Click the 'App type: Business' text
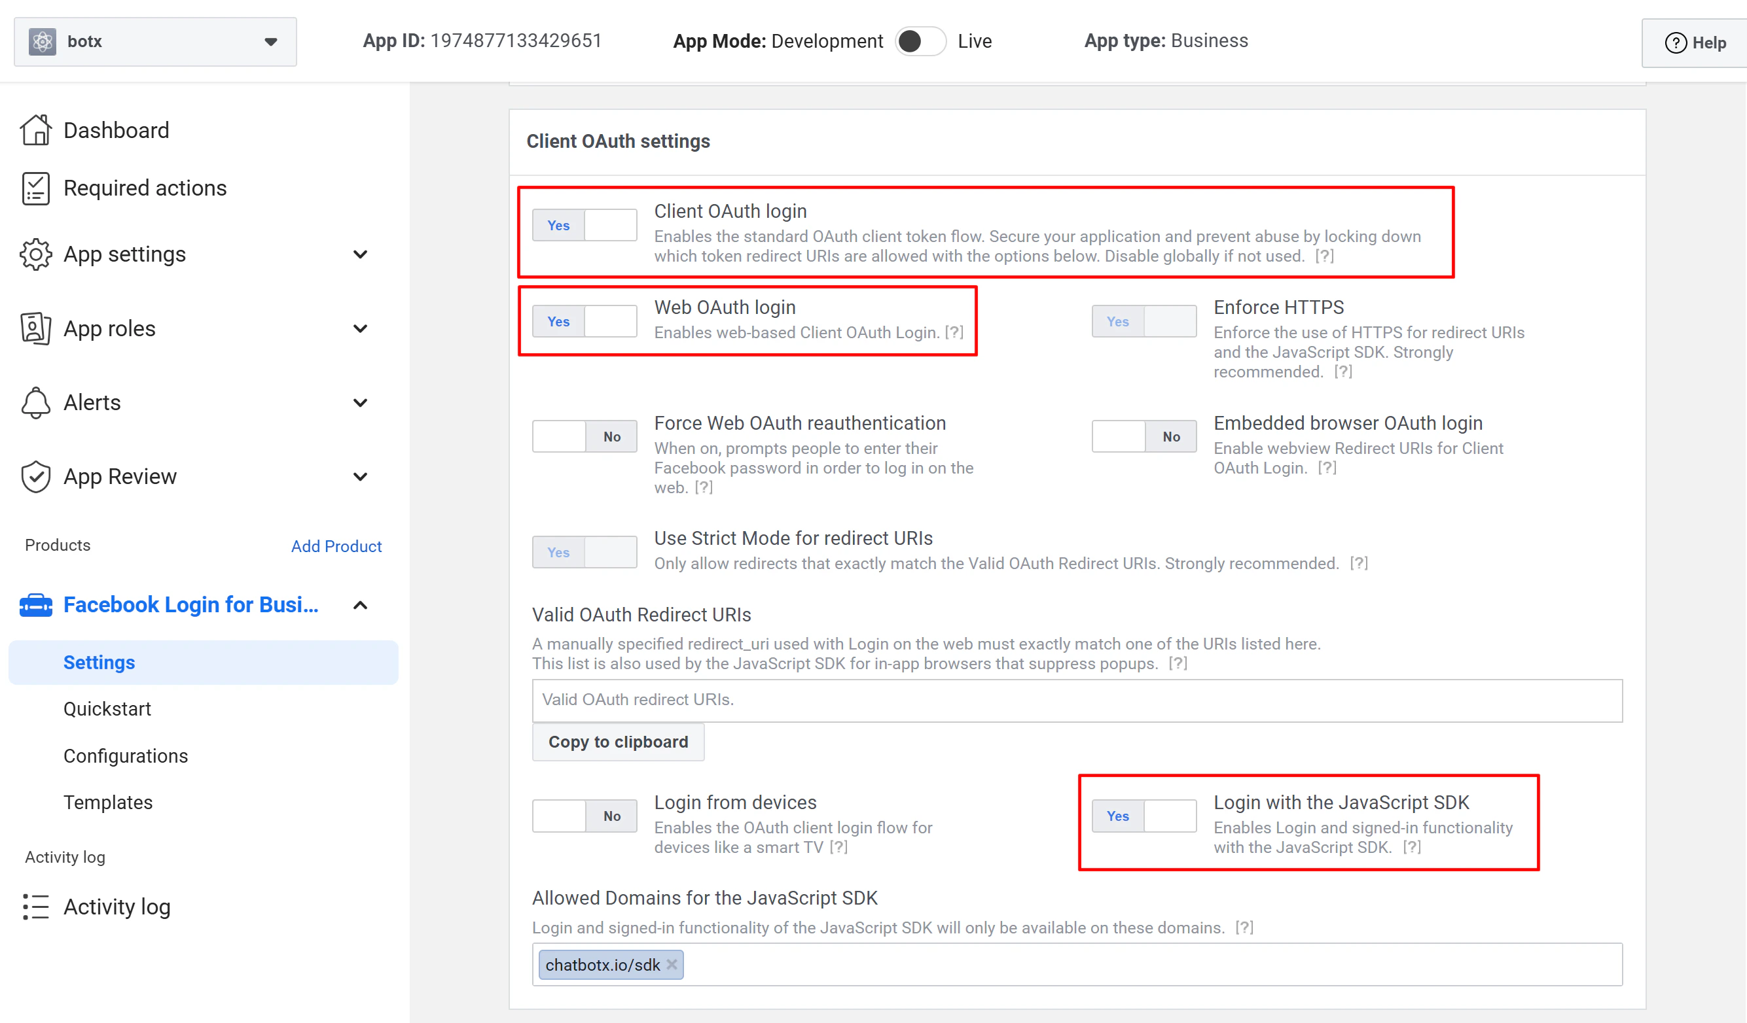Screen dimensions: 1747x1023 point(1166,41)
